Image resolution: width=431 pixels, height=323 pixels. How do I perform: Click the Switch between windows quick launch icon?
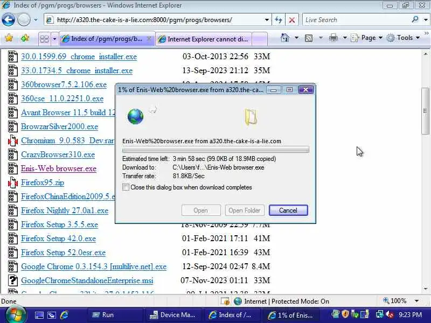coord(52,315)
